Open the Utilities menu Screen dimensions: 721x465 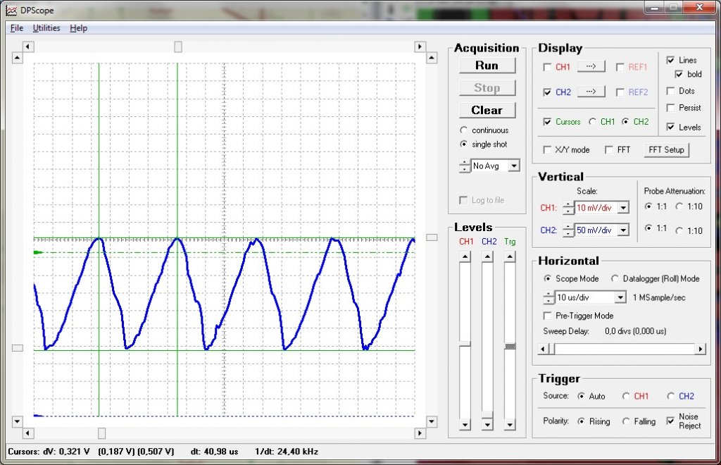pos(46,28)
